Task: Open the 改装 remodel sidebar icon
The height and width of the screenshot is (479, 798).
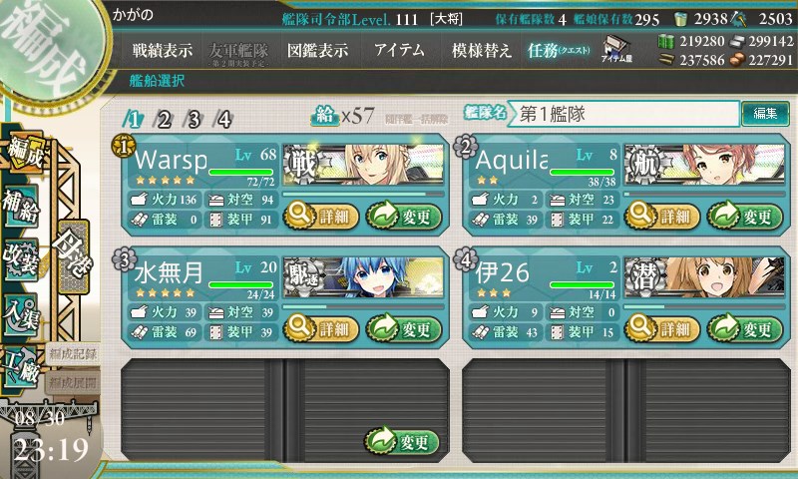Action: 21,259
